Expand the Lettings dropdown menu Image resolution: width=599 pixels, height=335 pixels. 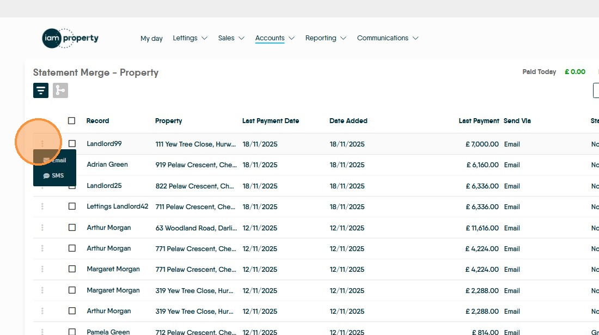click(190, 38)
